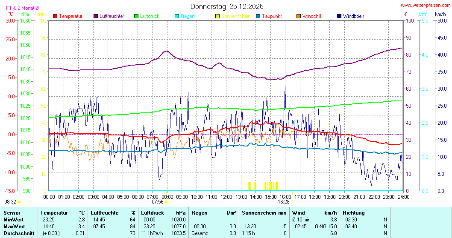
Task: Click the 12:00 label on time axis
Action: 226,197
